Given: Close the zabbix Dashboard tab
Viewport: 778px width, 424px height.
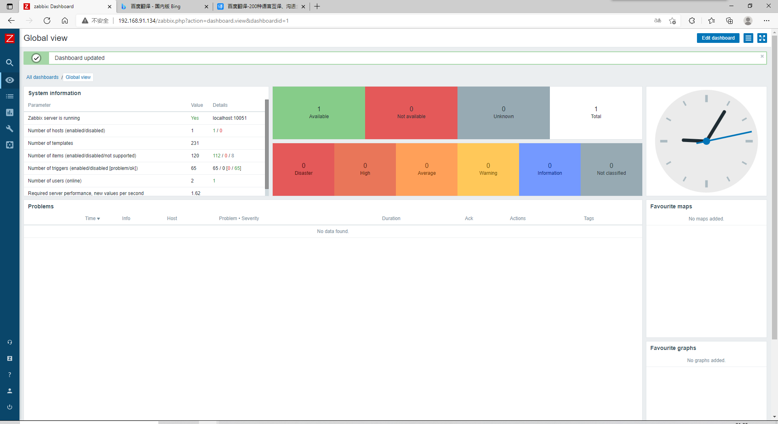Looking at the screenshot, I should 109,6.
